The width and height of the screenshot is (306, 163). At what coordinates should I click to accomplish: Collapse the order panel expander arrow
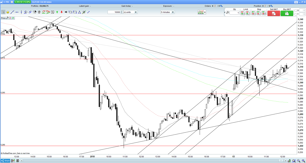click(x=225, y=12)
